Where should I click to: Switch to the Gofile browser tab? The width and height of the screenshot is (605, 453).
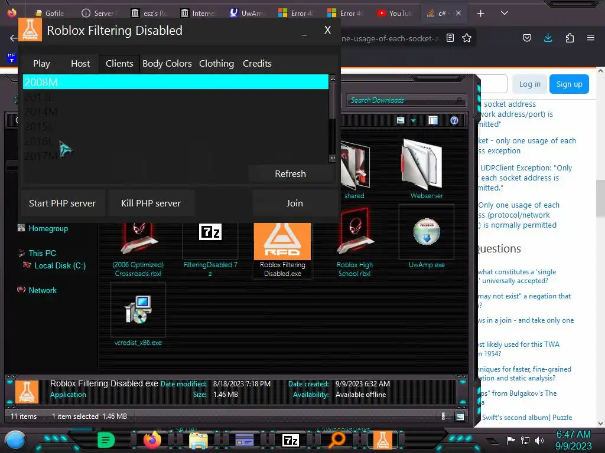click(x=50, y=14)
